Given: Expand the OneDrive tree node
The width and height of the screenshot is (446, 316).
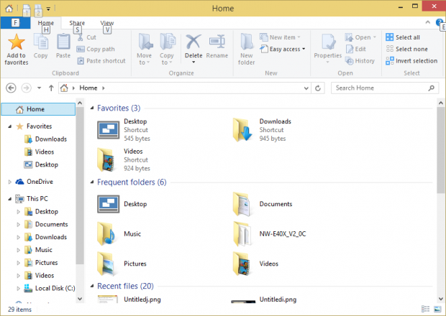Looking at the screenshot, I should point(9,182).
